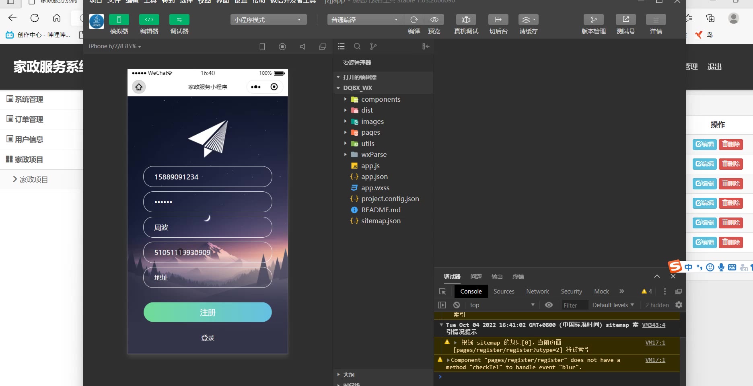Click search icon in explorer panel
The width and height of the screenshot is (753, 386).
(x=357, y=46)
